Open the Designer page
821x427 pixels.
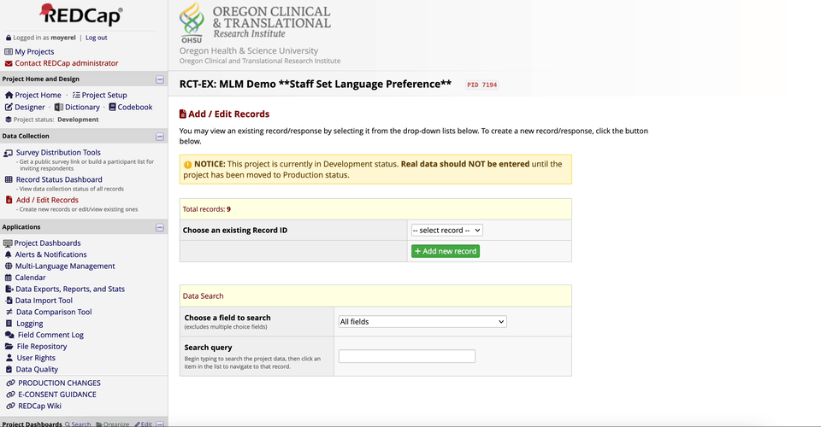tap(30, 107)
